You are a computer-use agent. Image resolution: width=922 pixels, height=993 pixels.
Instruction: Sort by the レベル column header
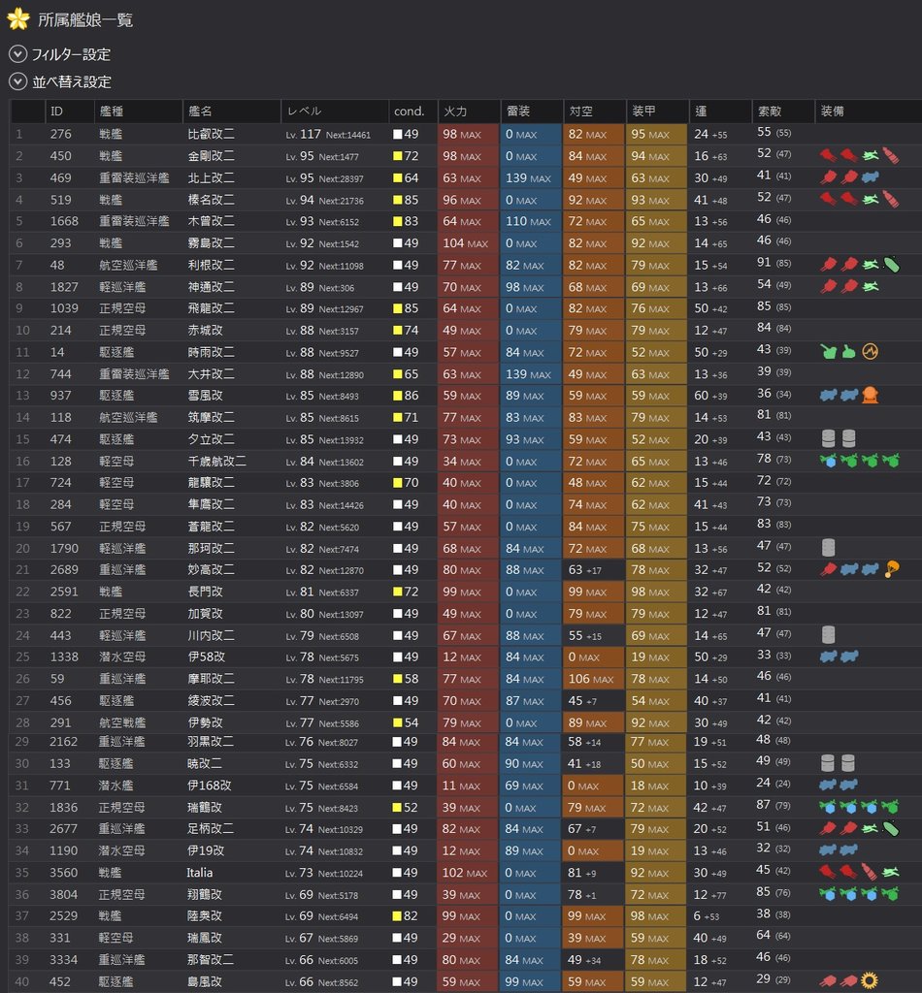pyautogui.click(x=335, y=111)
